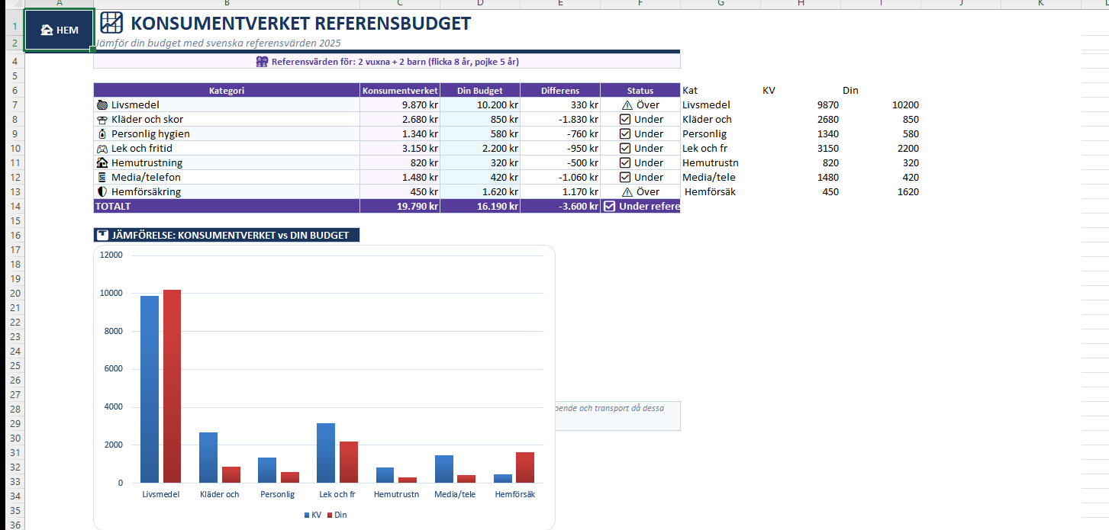
Task: Click the checkmark icon in the Lek och fritid status
Action: click(x=625, y=148)
